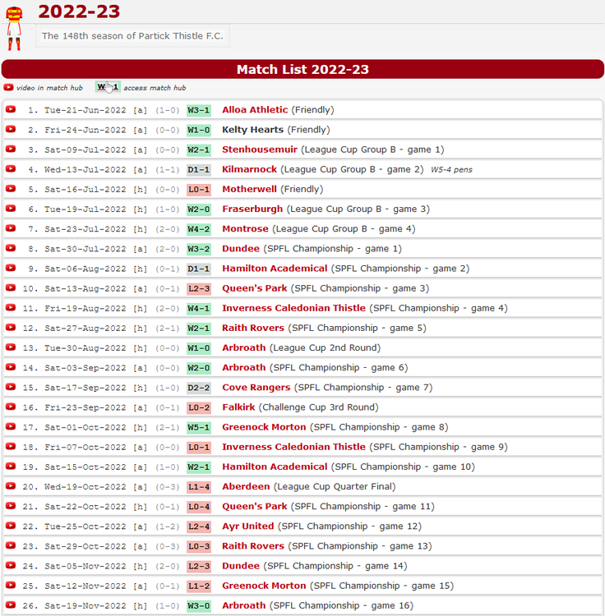Open Greenock Morton link in game 15
This screenshot has width=605, height=616.
(264, 586)
